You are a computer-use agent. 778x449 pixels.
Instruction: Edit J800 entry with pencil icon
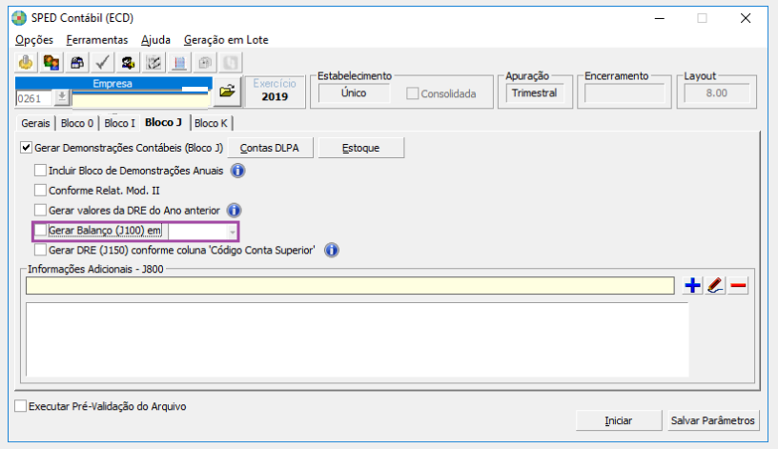[x=715, y=285]
